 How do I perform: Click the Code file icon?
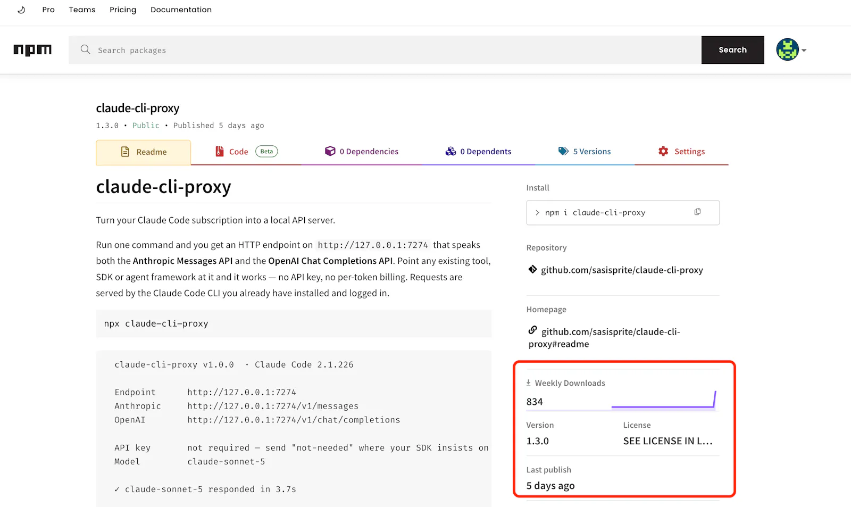pos(219,151)
